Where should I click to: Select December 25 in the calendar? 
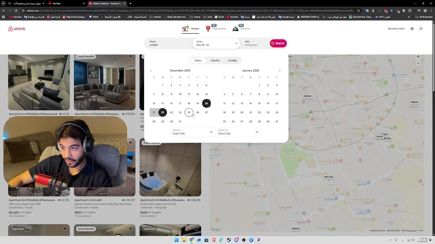189,112
